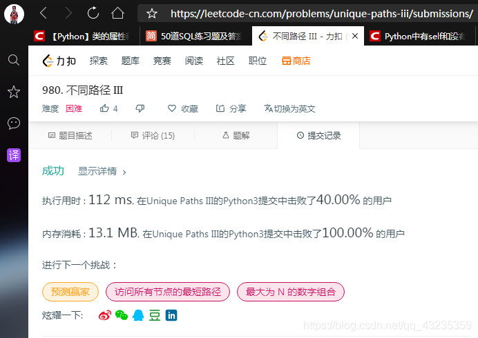This screenshot has height=338, width=478.
Task: Select the 评论 (15) tab
Action: click(x=153, y=135)
